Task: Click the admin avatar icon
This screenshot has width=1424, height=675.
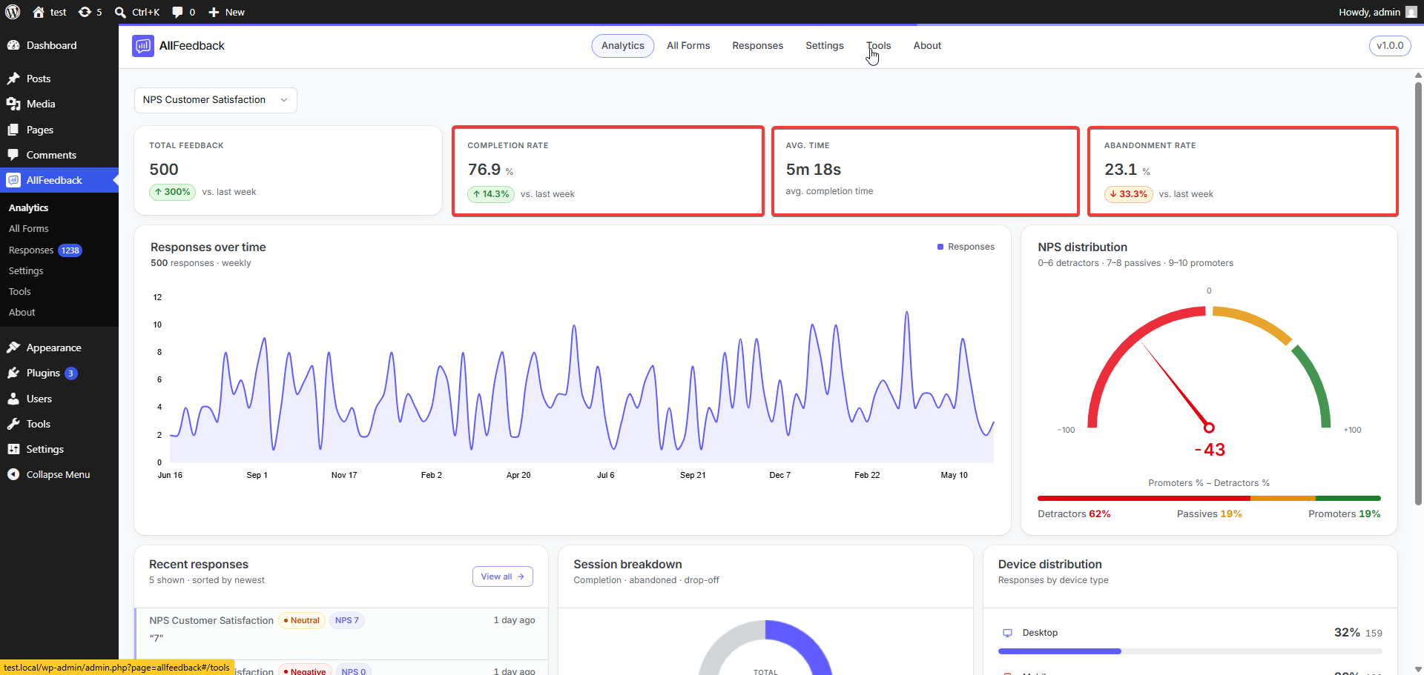Action: click(1411, 12)
